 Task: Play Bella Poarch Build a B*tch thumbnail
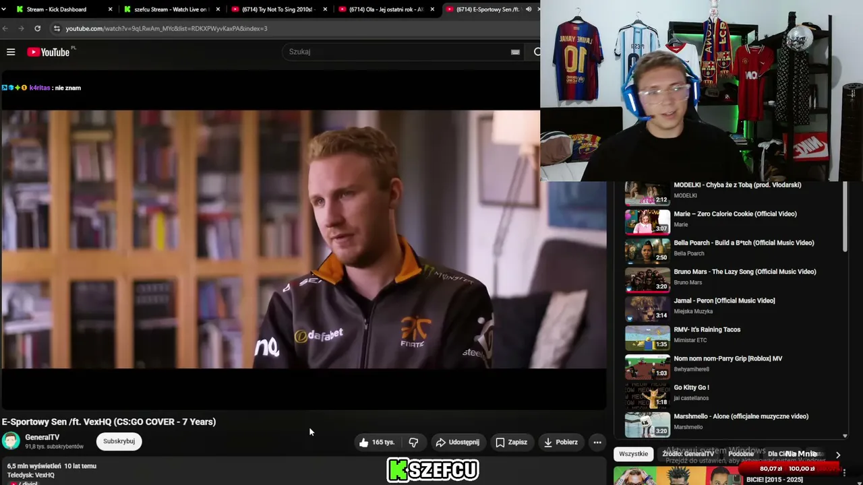[647, 251]
